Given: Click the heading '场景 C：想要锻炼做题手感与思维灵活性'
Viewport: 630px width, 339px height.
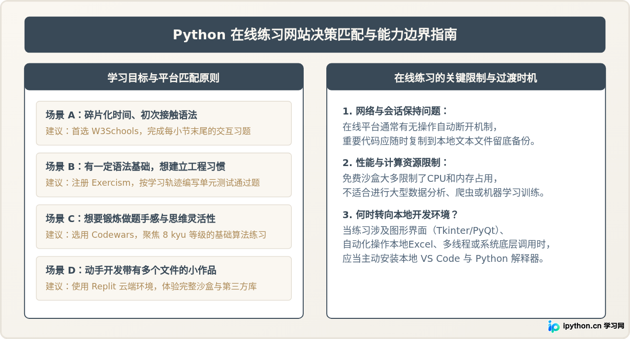Looking at the screenshot, I should [x=130, y=219].
